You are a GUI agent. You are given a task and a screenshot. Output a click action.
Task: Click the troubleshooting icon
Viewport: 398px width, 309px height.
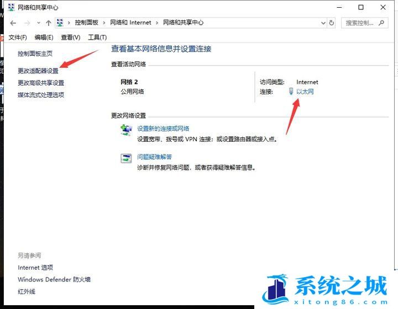click(x=126, y=158)
